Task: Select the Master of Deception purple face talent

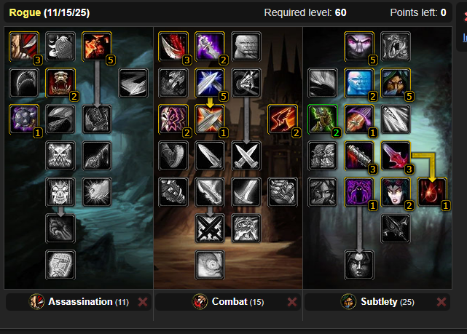Action: tap(359, 47)
